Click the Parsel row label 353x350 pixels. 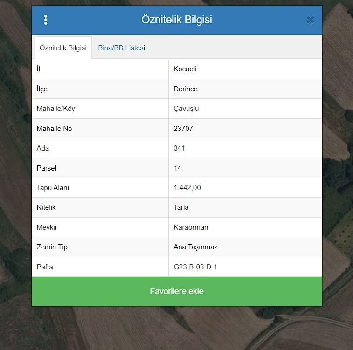[46, 168]
